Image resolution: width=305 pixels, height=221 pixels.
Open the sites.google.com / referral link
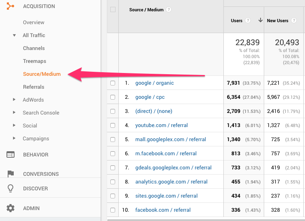(x=166, y=196)
